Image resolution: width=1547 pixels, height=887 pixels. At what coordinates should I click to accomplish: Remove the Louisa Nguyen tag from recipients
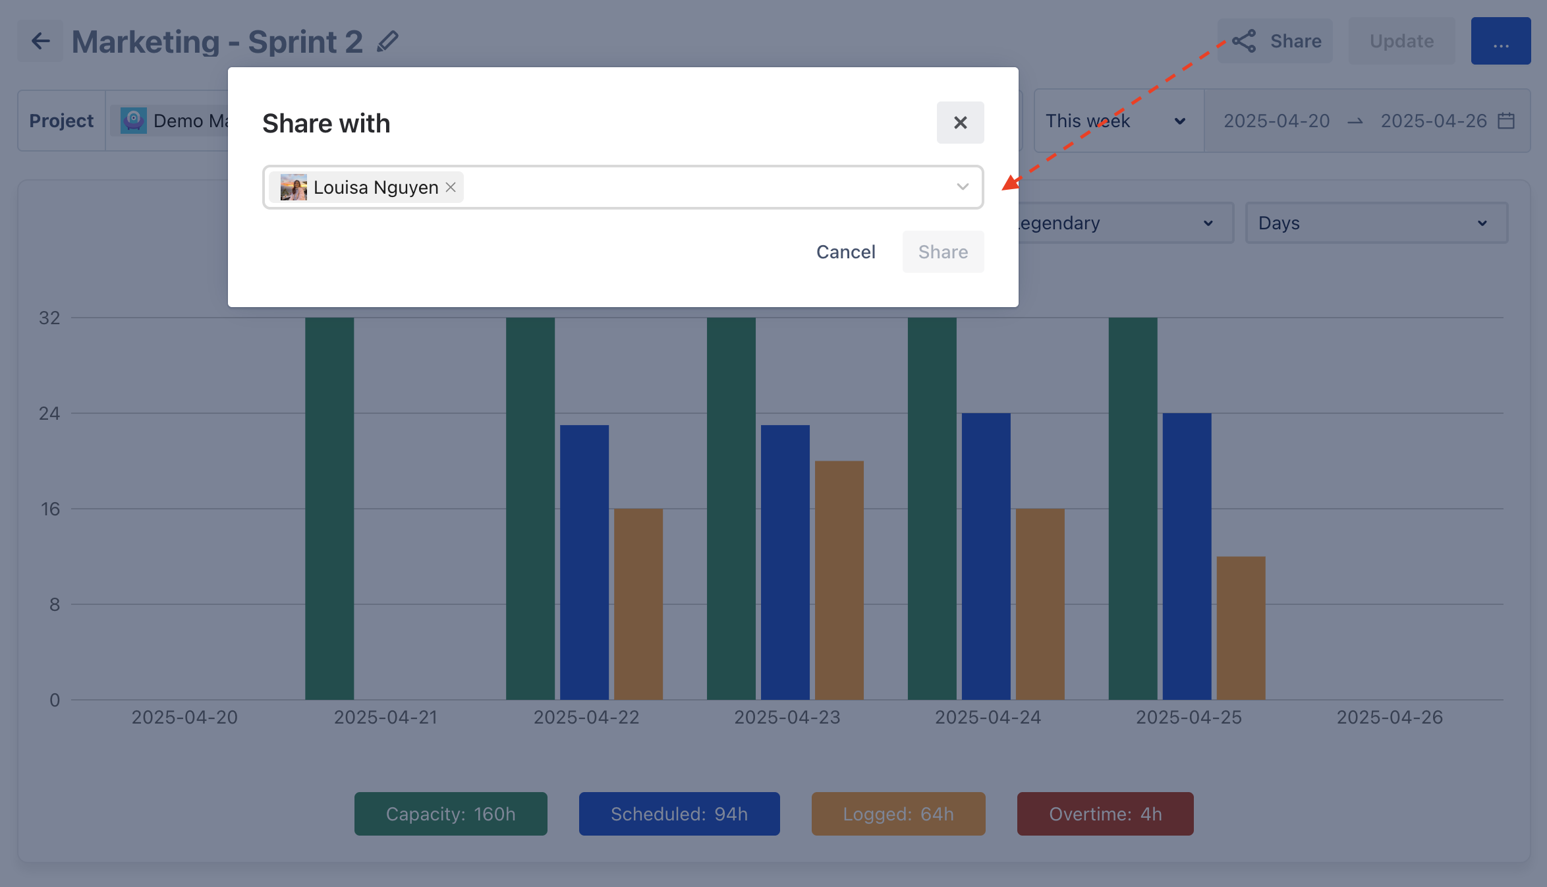pyautogui.click(x=451, y=187)
